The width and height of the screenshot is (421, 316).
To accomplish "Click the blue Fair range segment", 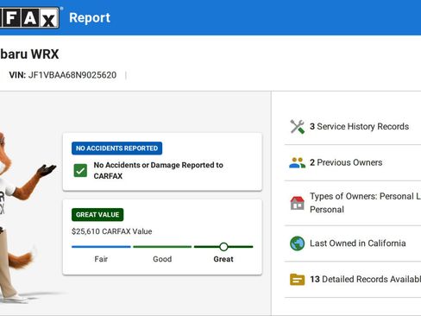I will [x=101, y=247].
